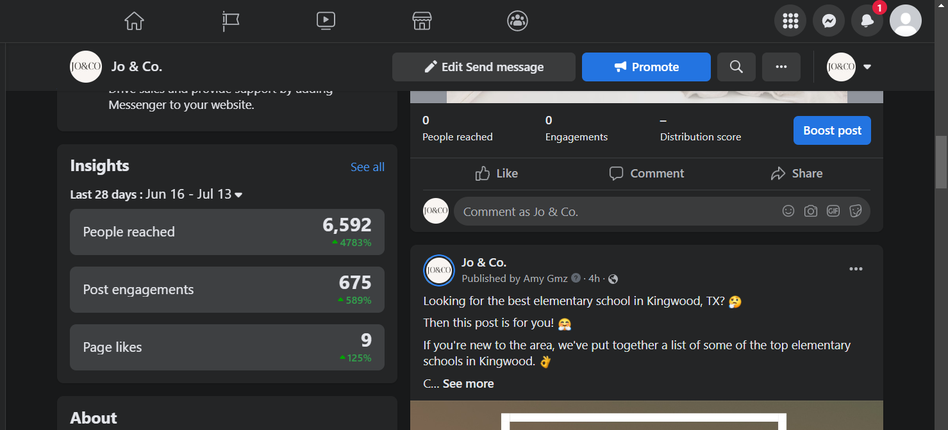Open page header three-dot more menu
This screenshot has width=948, height=430.
781,67
